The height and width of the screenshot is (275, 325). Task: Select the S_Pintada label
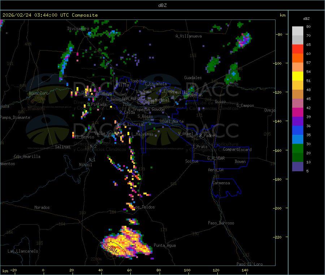(96, 105)
